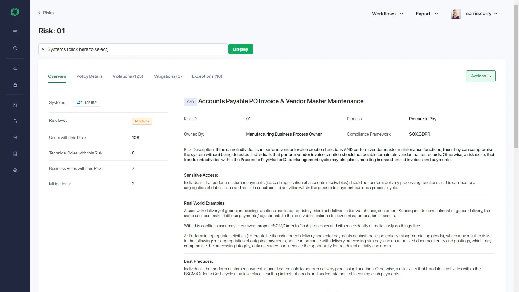Viewport: 519px width, 292px height.
Task: Click Users with this Risk count 108
Action: [135, 138]
